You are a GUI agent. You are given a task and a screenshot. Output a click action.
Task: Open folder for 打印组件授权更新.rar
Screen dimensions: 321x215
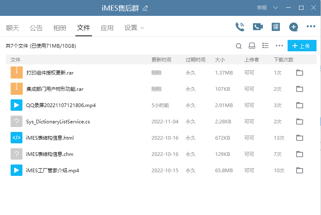coord(299,72)
